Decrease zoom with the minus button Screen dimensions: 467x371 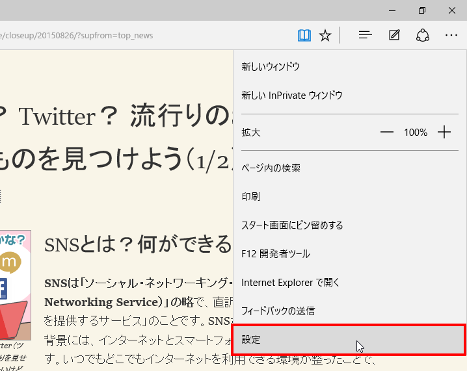[x=387, y=133]
